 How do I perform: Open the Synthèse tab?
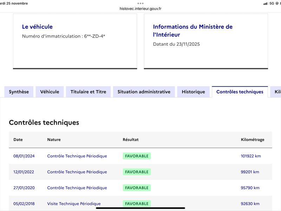19,92
